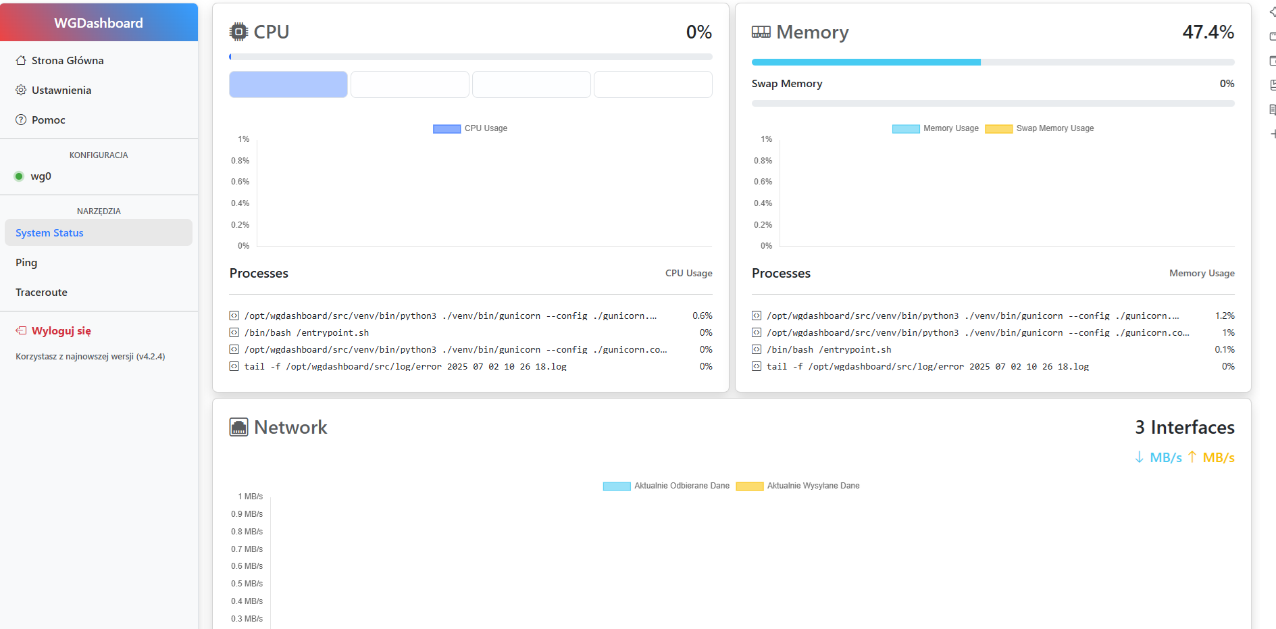The height and width of the screenshot is (629, 1276).
Task: Open the Traceroute tool
Action: tap(99, 292)
